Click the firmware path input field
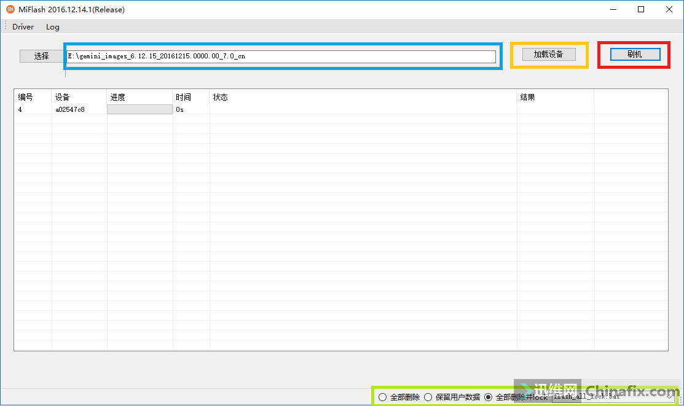 pos(281,57)
